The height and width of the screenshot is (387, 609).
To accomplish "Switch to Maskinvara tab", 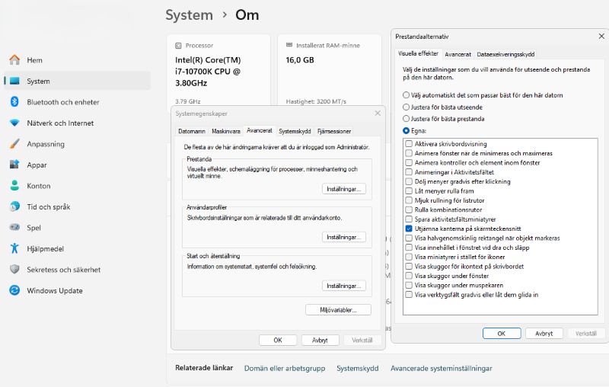I will tap(226, 131).
